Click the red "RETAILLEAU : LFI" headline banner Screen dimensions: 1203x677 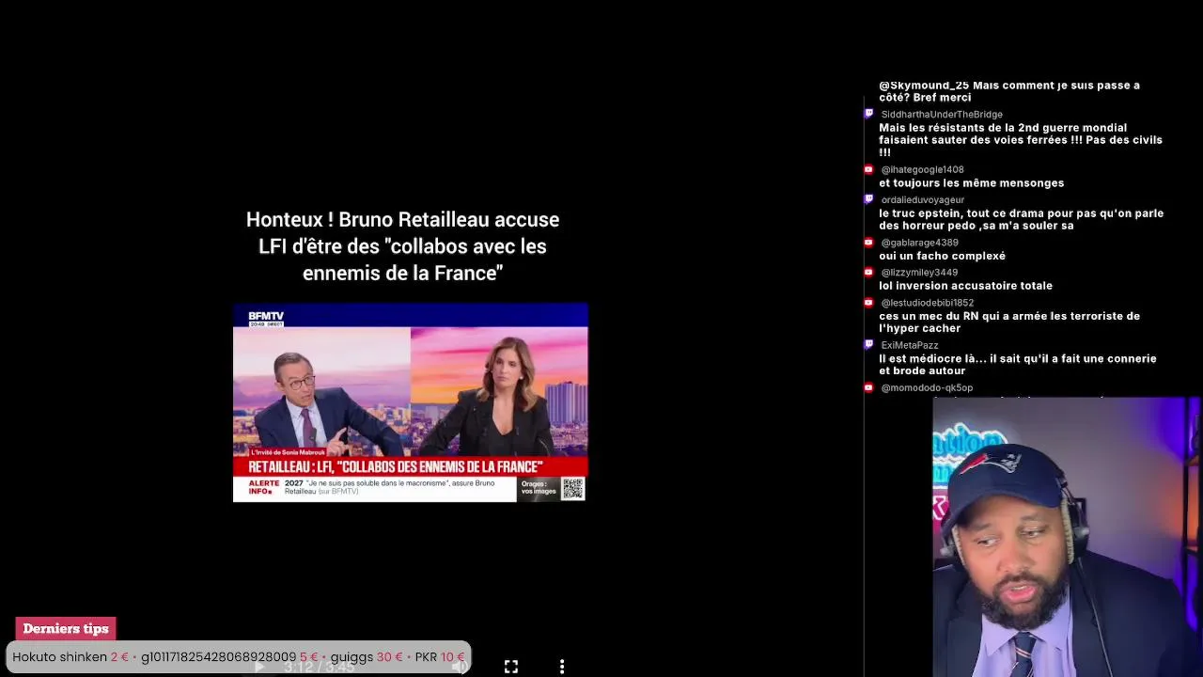[410, 466]
